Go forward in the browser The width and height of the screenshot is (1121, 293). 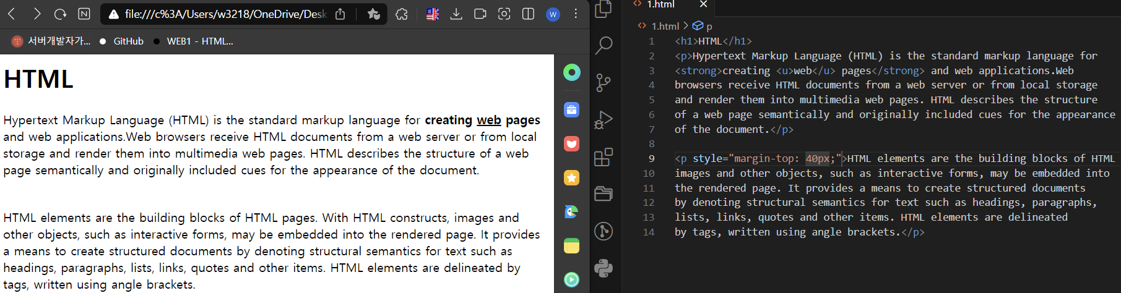pyautogui.click(x=37, y=14)
